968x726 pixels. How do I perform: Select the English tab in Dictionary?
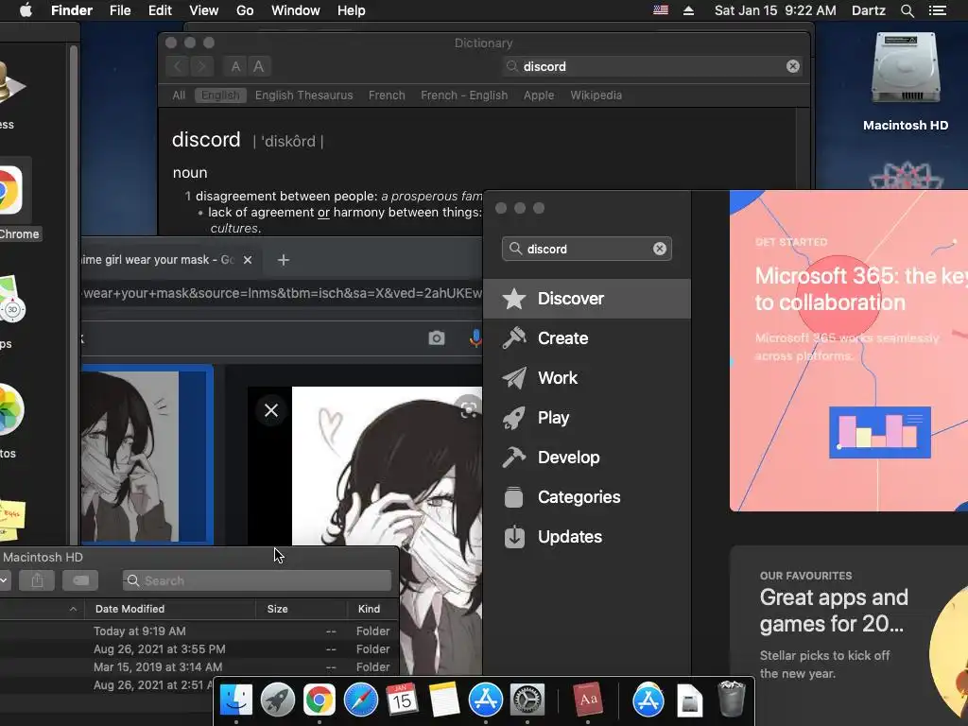[220, 95]
